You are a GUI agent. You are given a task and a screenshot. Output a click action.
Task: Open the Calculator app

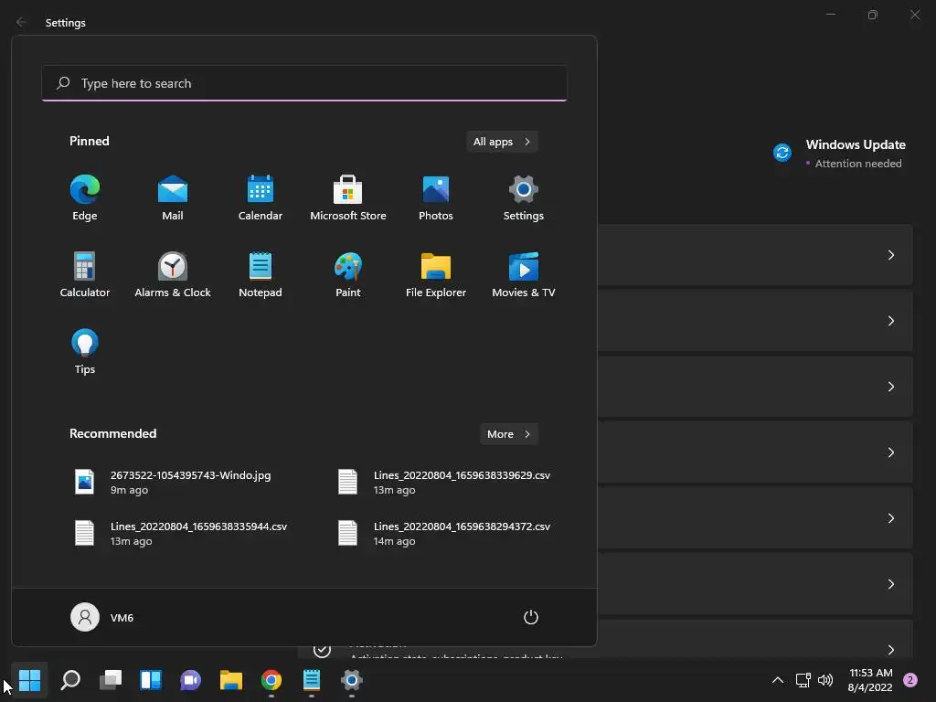pos(85,274)
